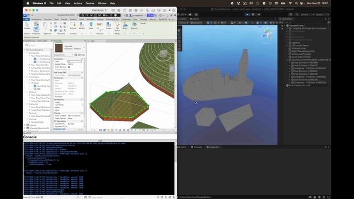Click the Activate controls icon

(x=73, y=26)
